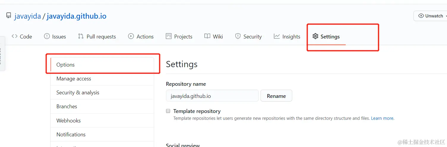
Task: Open the Projects tab
Action: coord(179,36)
